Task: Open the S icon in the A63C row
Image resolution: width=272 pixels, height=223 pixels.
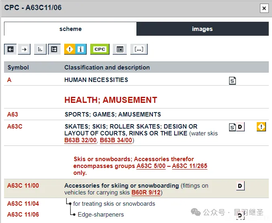Action: 232,127
